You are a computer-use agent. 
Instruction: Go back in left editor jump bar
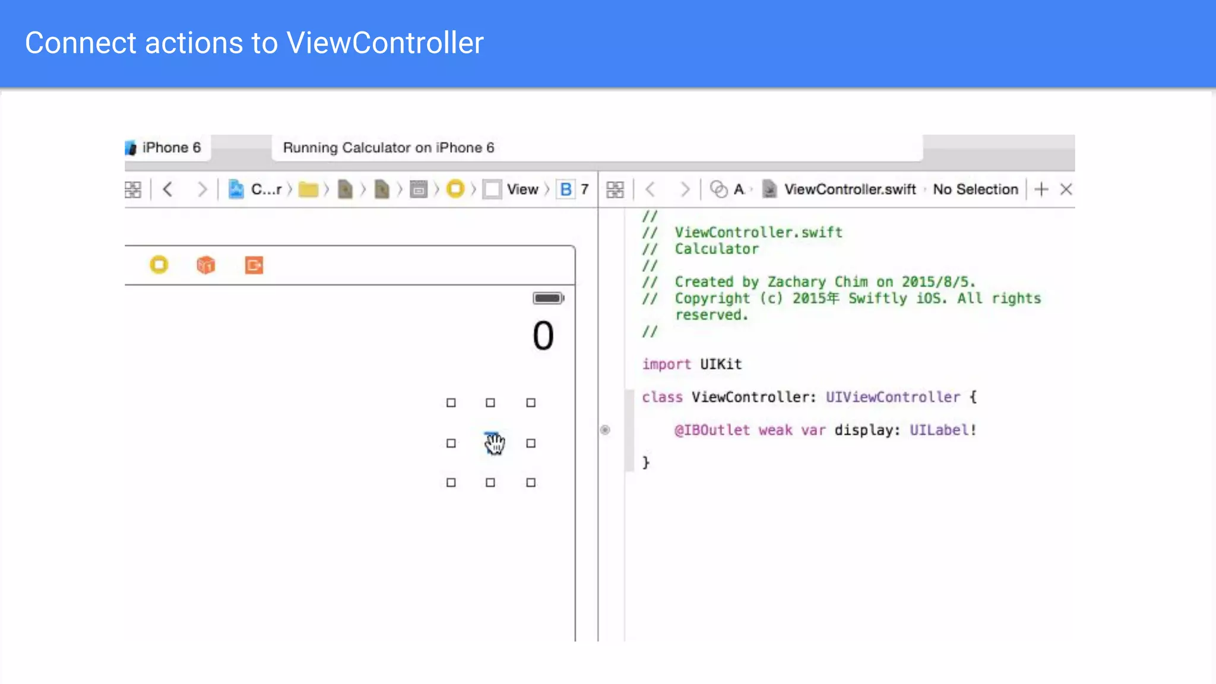tap(168, 189)
